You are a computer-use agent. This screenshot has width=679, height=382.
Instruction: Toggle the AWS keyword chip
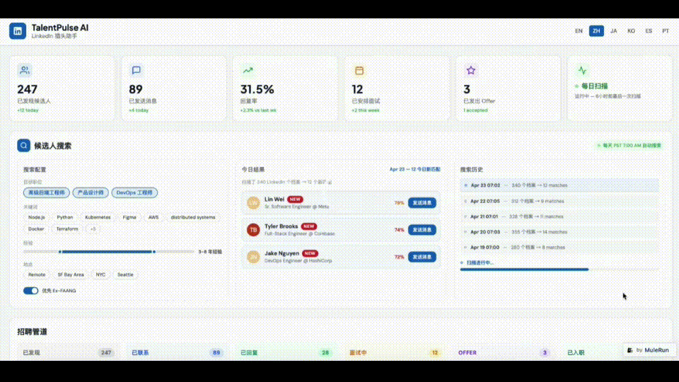click(153, 217)
